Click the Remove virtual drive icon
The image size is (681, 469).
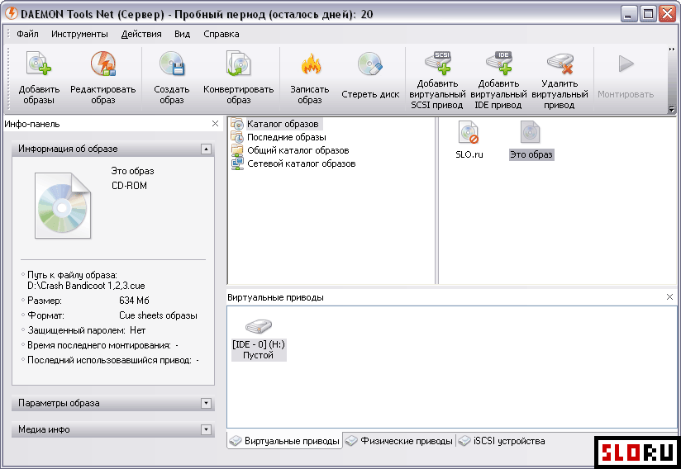560,64
